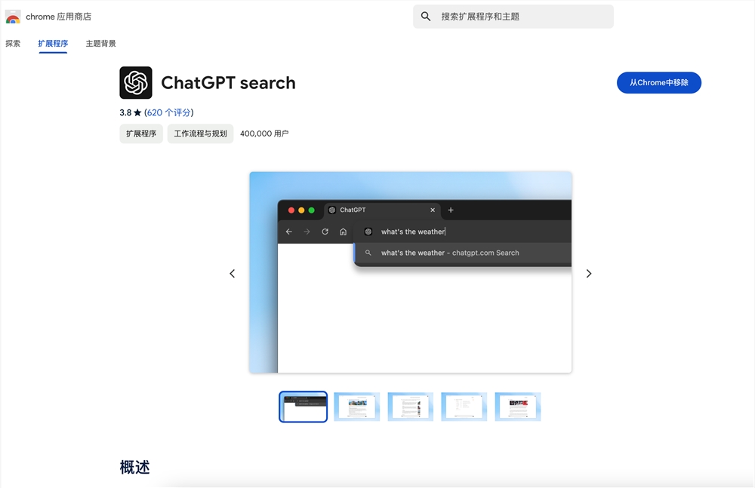Viewport: 755px width, 488px height.
Task: Select the first screenshot thumbnail
Action: click(x=304, y=407)
